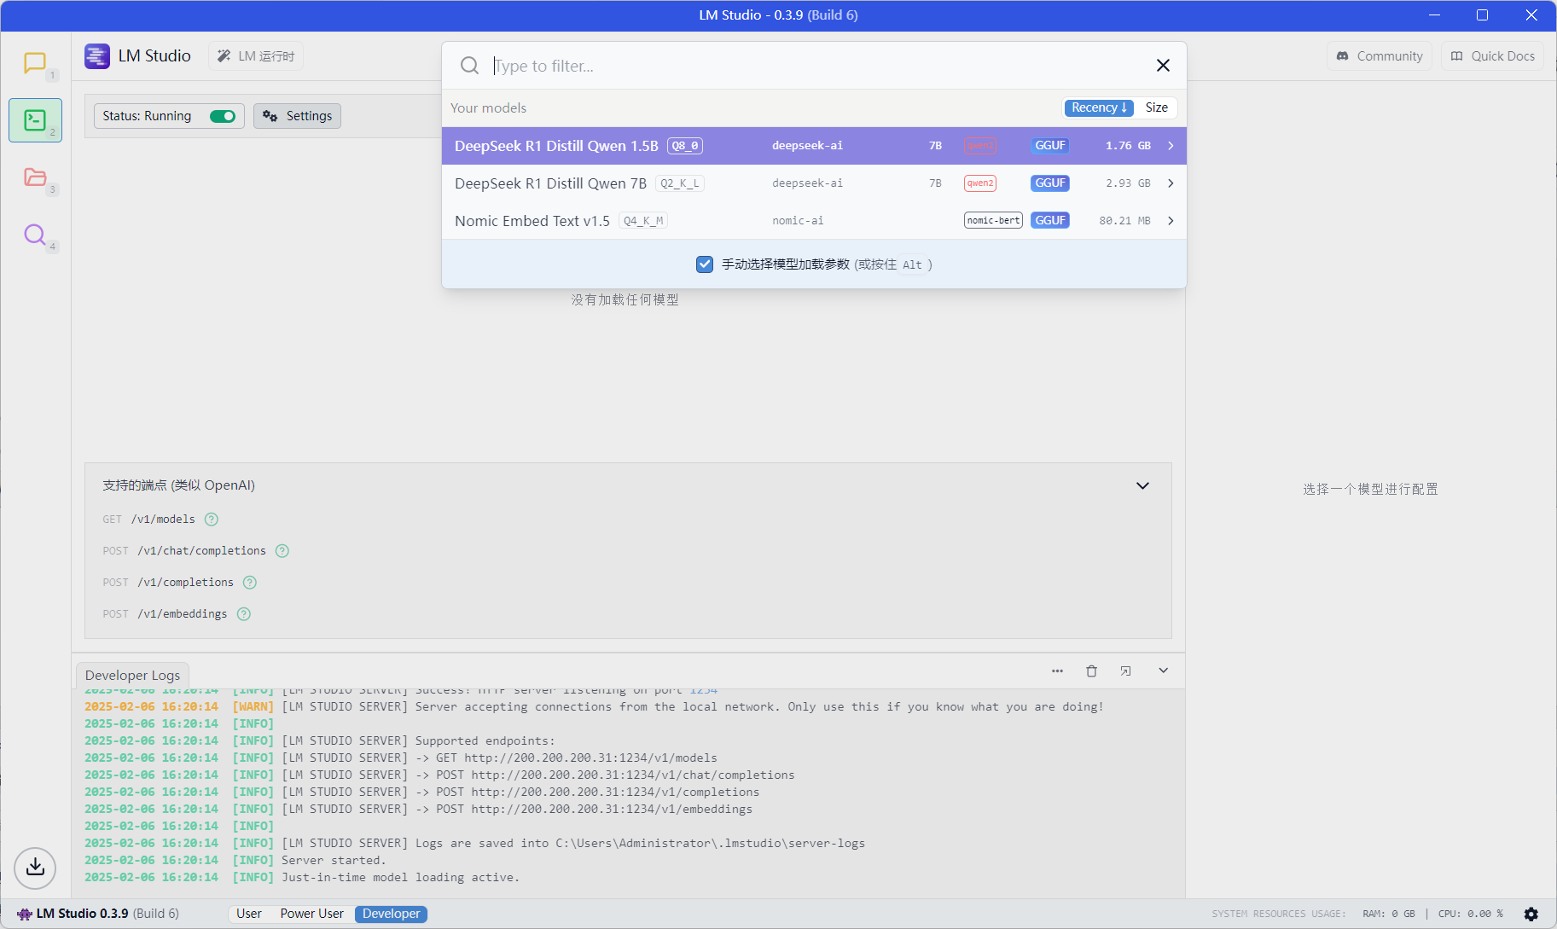Sort models by Size
Viewport: 1557px width, 929px height.
tap(1157, 107)
